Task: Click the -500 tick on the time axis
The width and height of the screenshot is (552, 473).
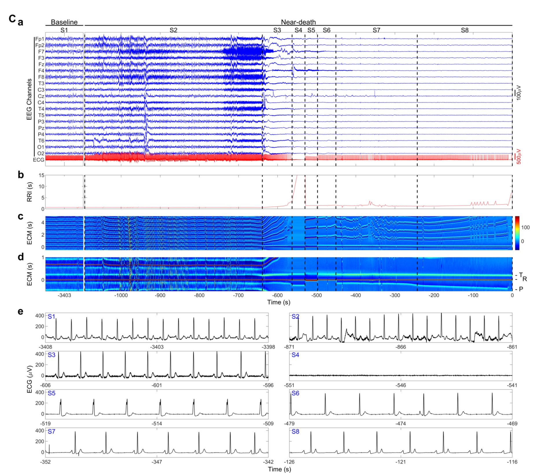Action: click(x=317, y=295)
